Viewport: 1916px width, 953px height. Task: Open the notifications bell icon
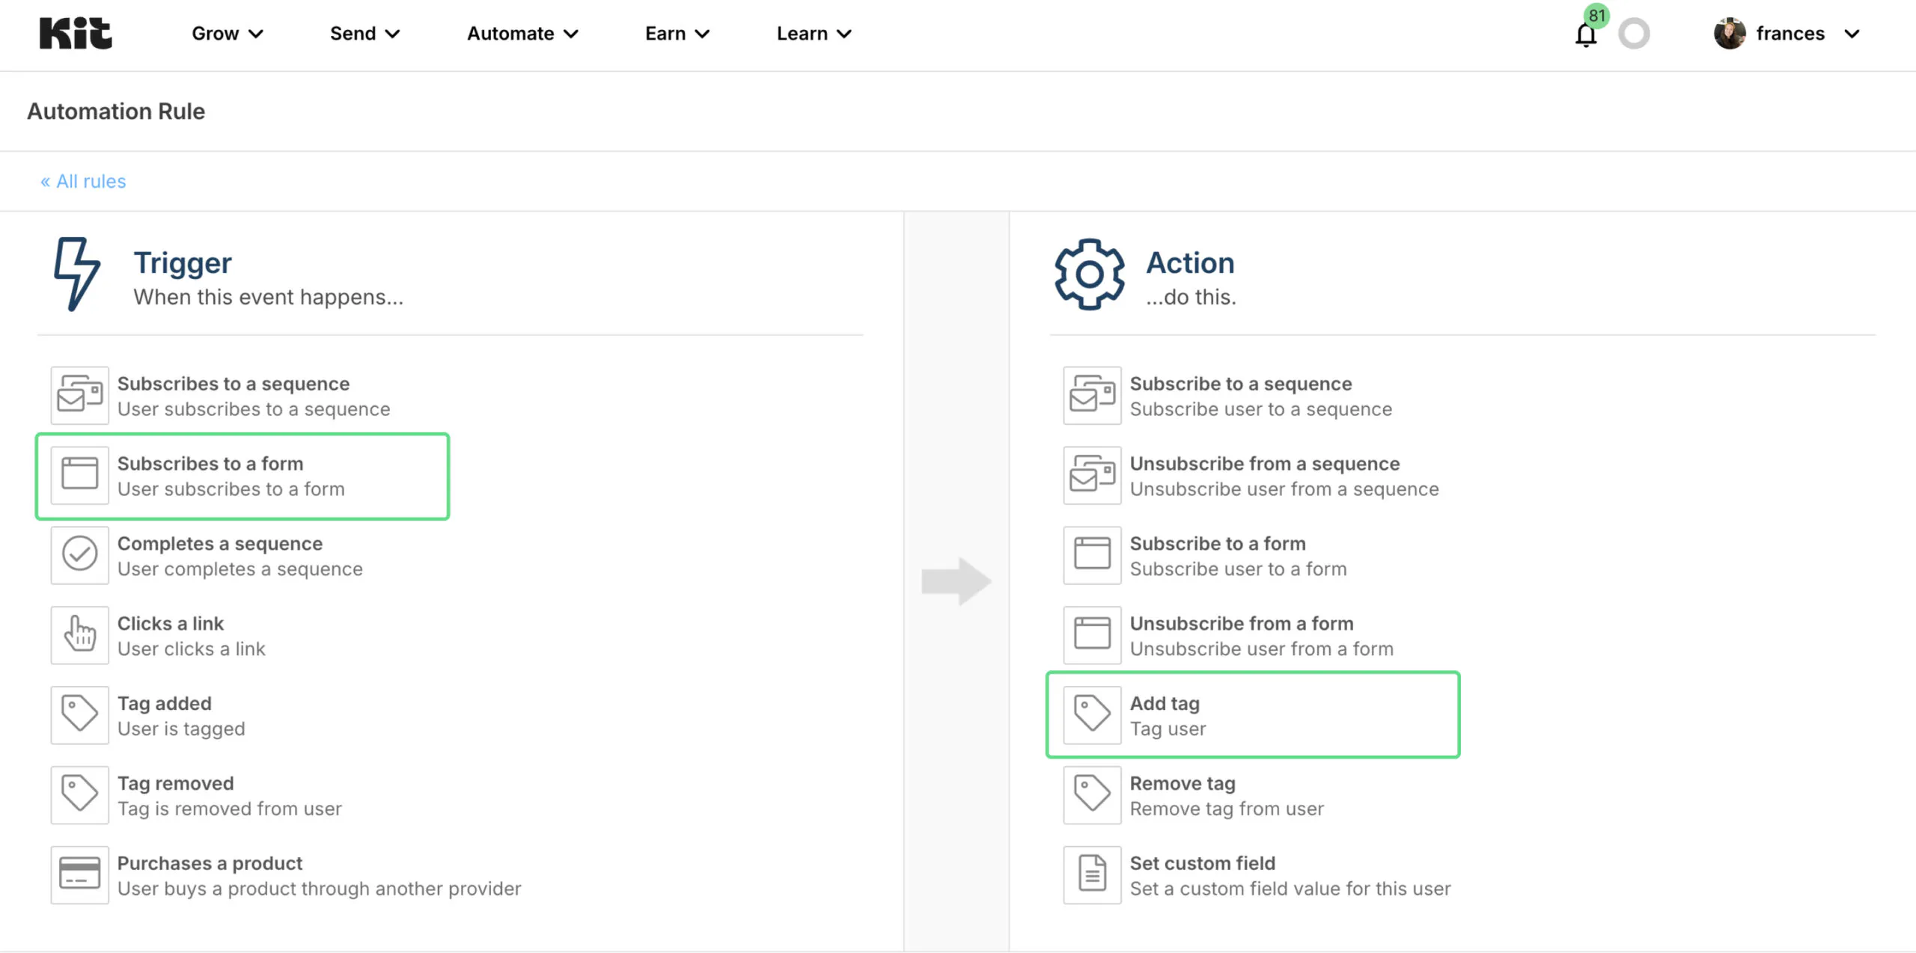click(x=1585, y=34)
